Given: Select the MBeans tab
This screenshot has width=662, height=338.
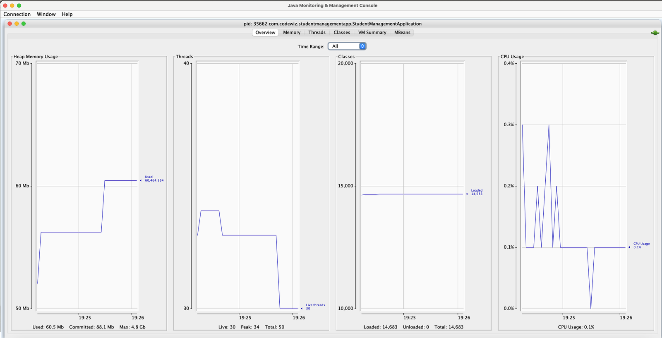Looking at the screenshot, I should [402, 33].
